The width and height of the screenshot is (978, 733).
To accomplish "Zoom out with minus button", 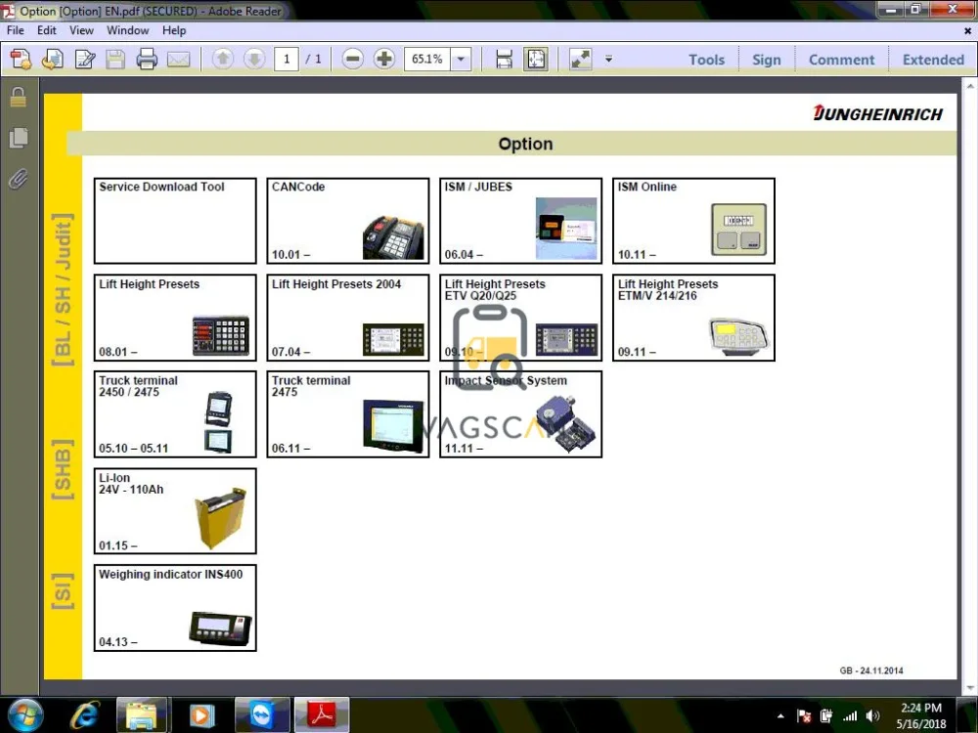I will pyautogui.click(x=352, y=60).
